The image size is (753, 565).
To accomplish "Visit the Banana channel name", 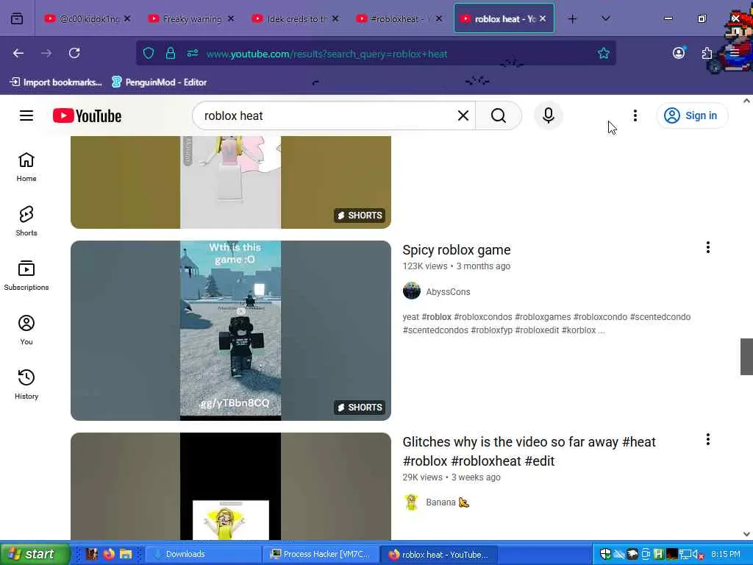I will tap(448, 502).
